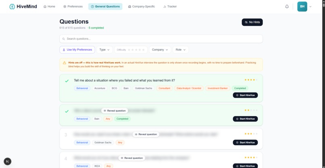The height and width of the screenshot is (168, 325).
Task: Reveal the blurred IKEA question
Action: point(132,158)
